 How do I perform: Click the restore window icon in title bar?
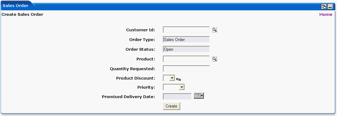pos(324,7)
